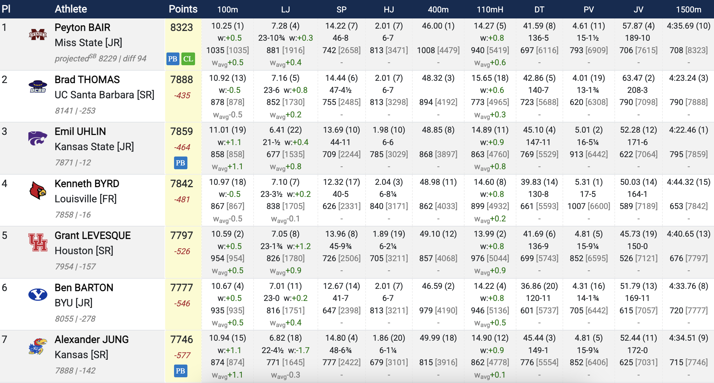Click Peyton Bair's blue PB badge
The width and height of the screenshot is (714, 383).
[173, 59]
